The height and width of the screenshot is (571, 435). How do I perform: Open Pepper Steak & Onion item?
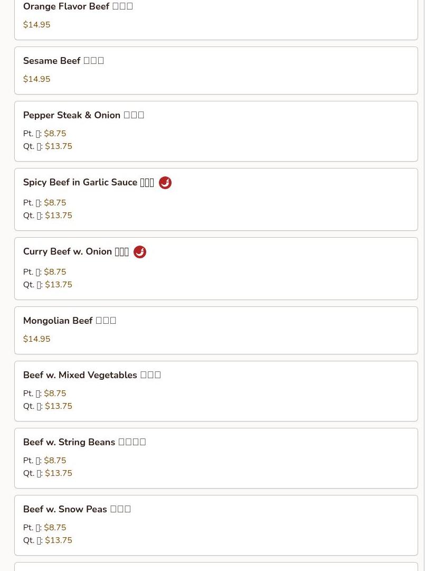pyautogui.click(x=216, y=131)
